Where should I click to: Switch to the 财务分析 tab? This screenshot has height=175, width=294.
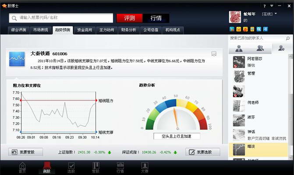point(129,30)
